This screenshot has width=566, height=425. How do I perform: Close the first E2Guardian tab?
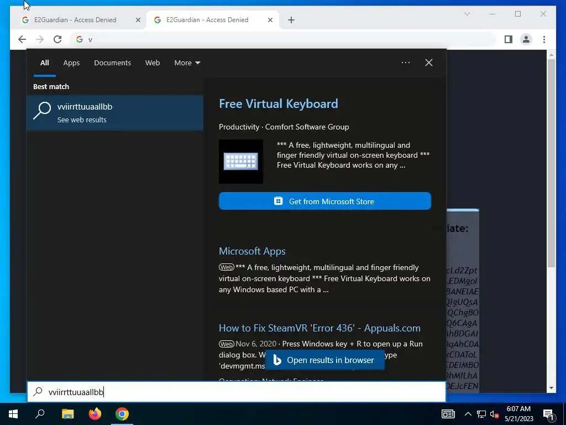coord(138,20)
